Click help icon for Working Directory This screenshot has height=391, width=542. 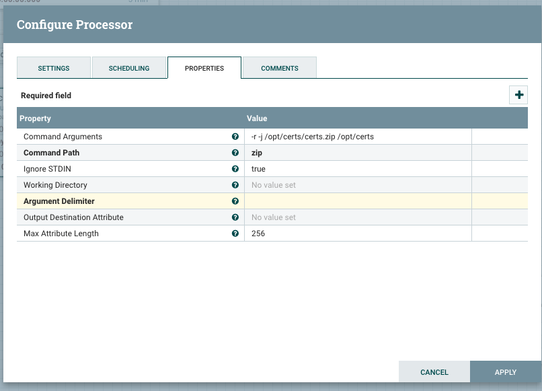[x=235, y=185]
